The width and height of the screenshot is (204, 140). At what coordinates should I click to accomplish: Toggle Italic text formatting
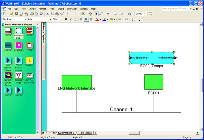coord(71,19)
